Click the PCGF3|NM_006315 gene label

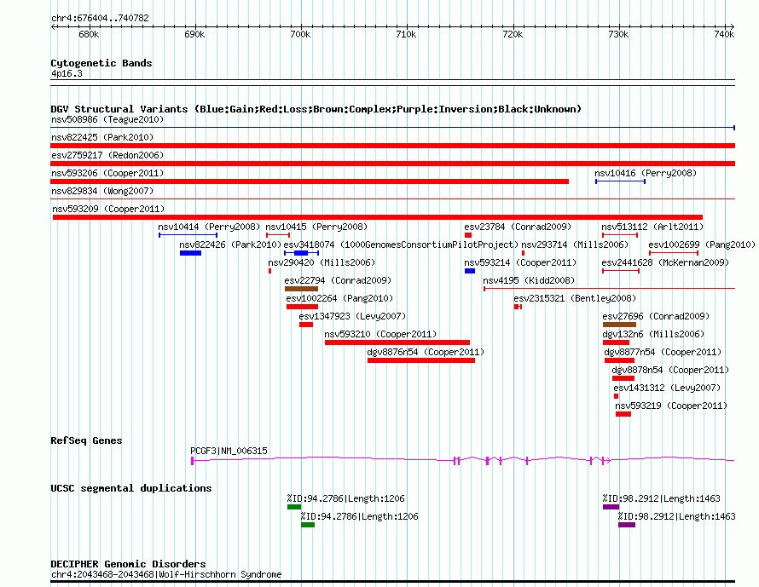229,451
